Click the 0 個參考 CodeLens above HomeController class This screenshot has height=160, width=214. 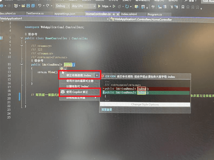(31, 34)
